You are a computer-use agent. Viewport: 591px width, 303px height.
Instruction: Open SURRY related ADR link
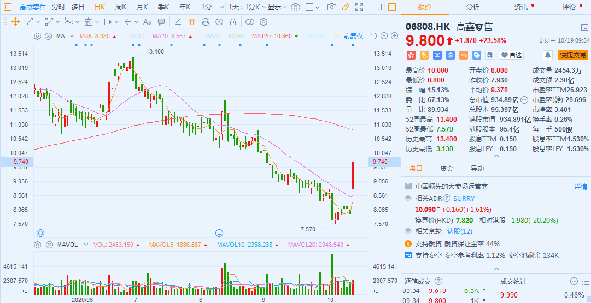[x=464, y=198]
